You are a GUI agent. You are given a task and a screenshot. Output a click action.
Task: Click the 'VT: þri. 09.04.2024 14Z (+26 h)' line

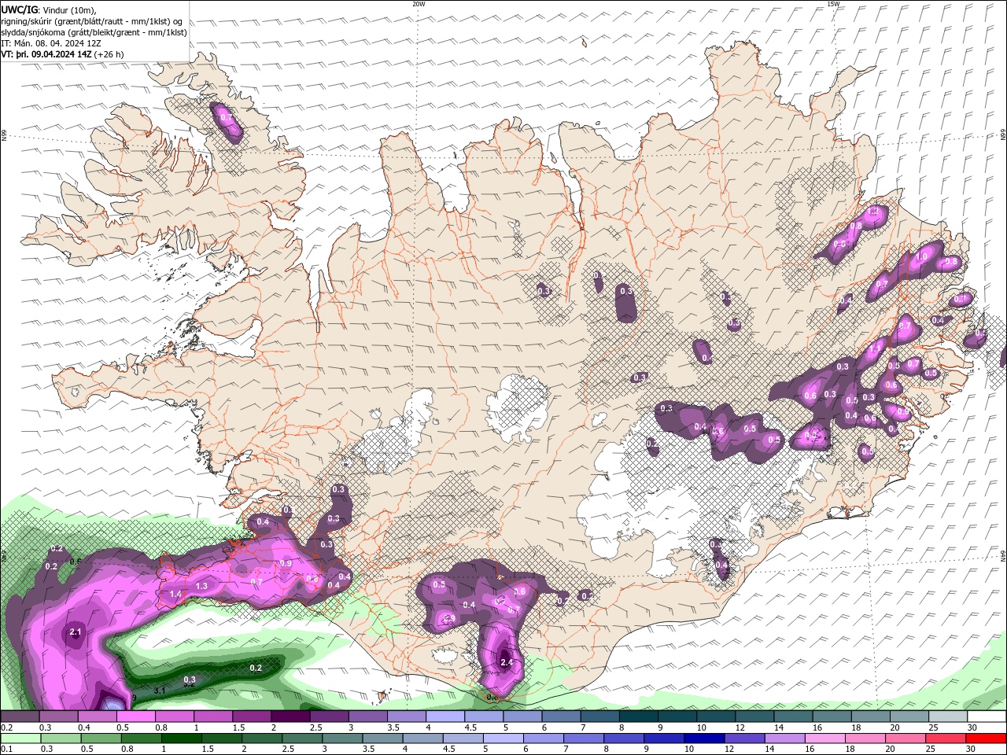[x=62, y=54]
